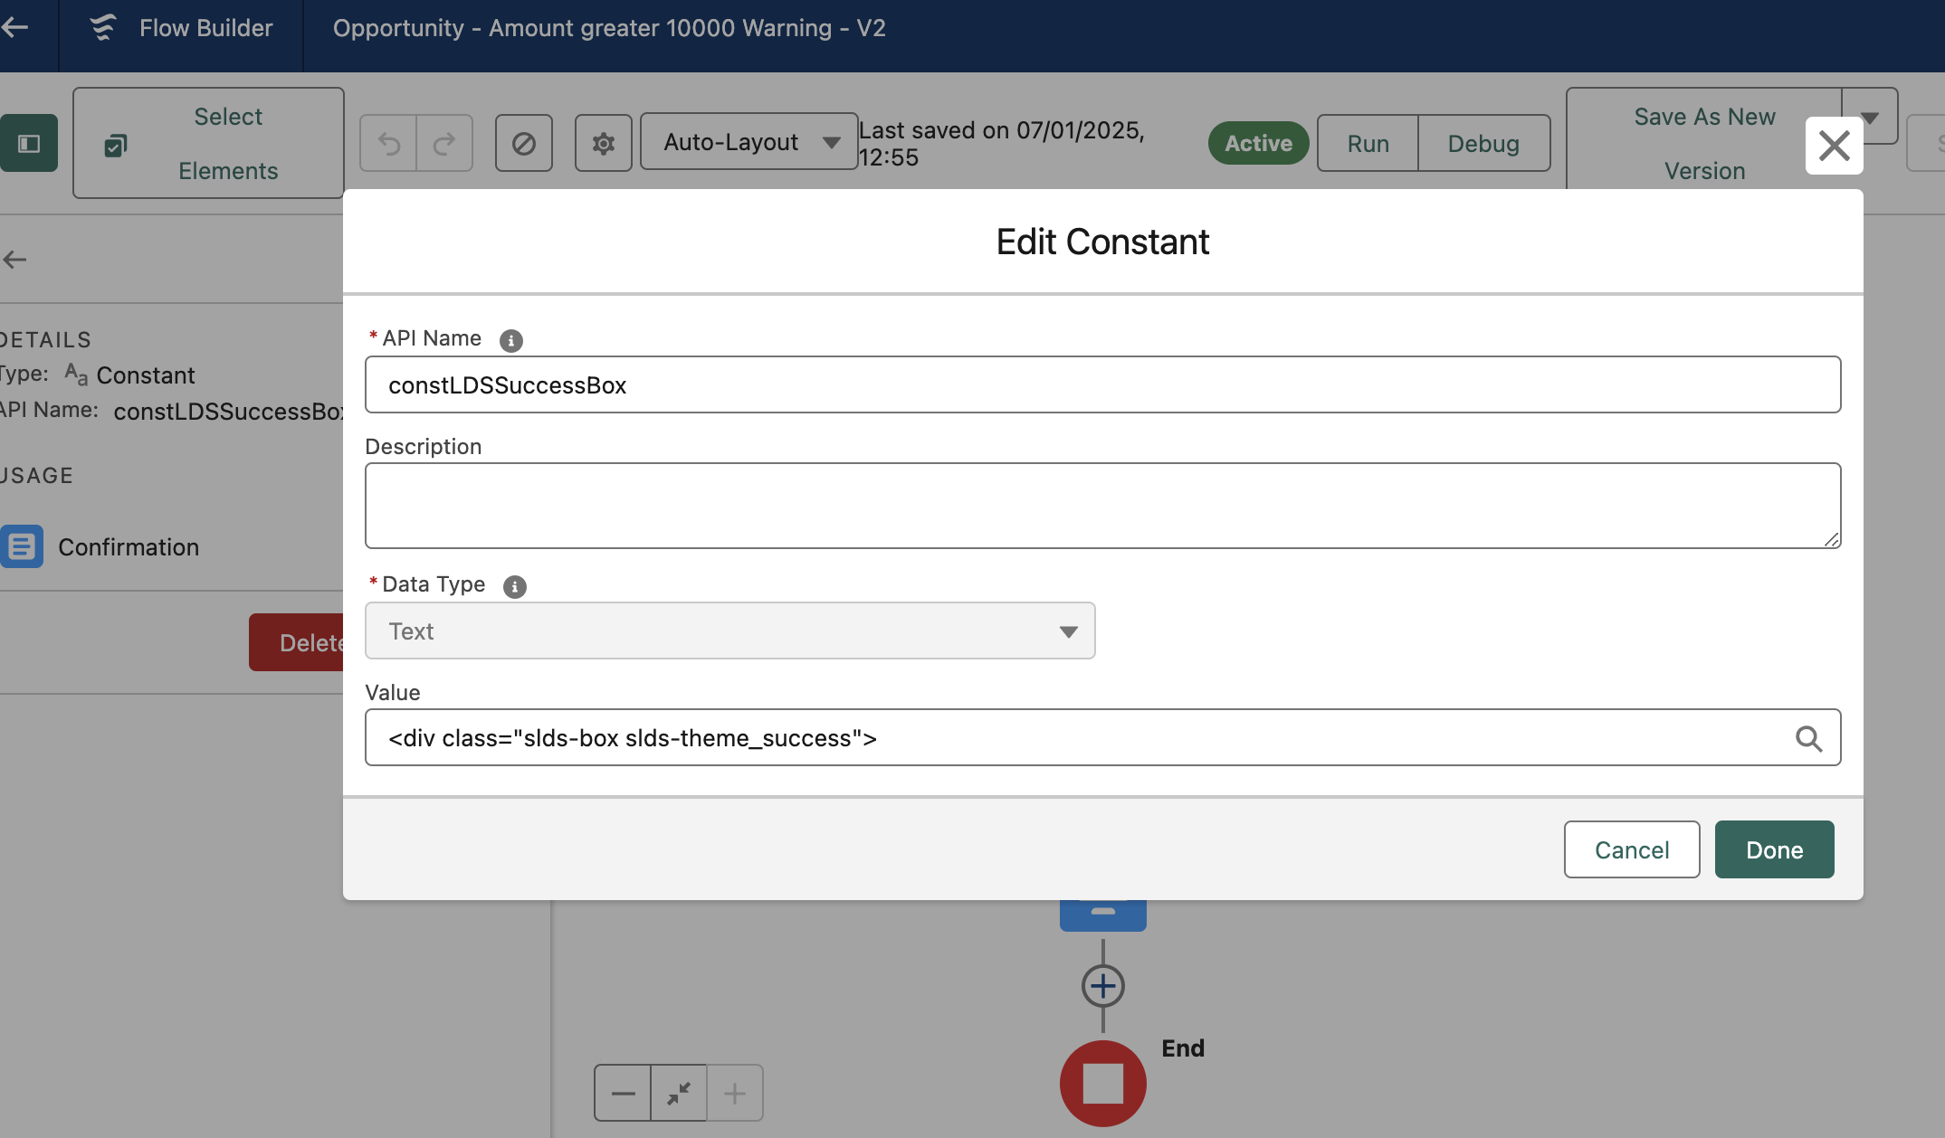1945x1138 pixels.
Task: Click the Select Elements button
Action: pyautogui.click(x=208, y=143)
